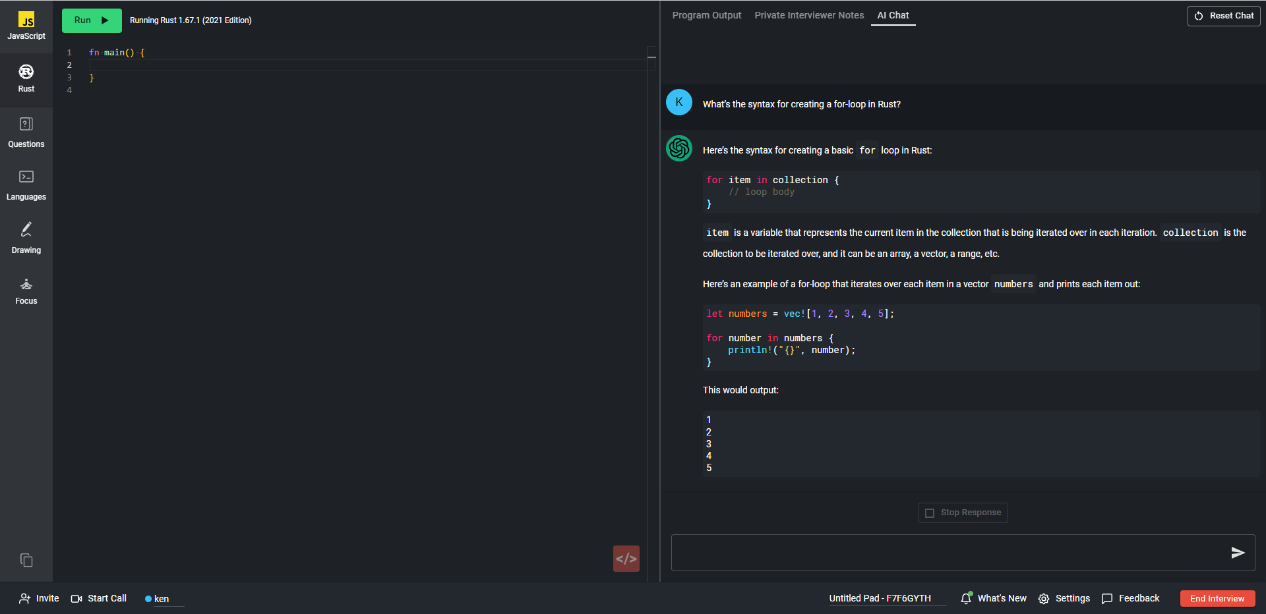Viewport: 1266px width, 614px height.
Task: Click the red code snippet button
Action: [x=626, y=559]
